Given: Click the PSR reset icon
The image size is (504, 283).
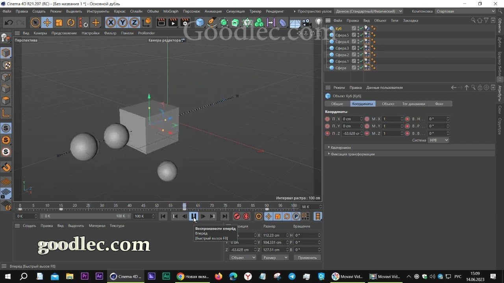Looking at the screenshot, I should 83,22.
